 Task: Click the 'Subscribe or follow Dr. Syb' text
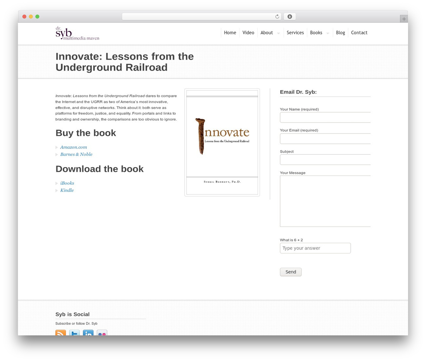click(76, 324)
